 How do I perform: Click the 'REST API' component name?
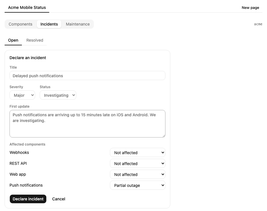[x=18, y=163]
